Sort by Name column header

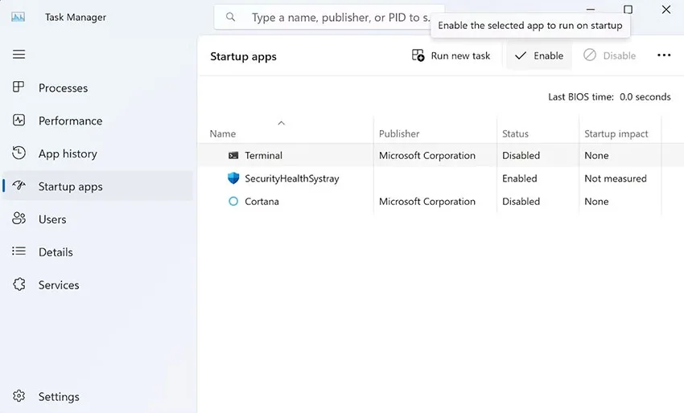click(x=222, y=133)
